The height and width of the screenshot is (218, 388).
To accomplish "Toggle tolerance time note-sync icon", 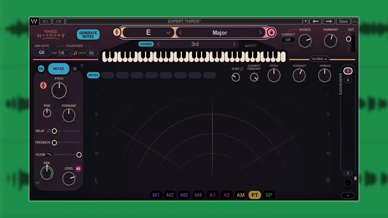I will pos(76,53).
